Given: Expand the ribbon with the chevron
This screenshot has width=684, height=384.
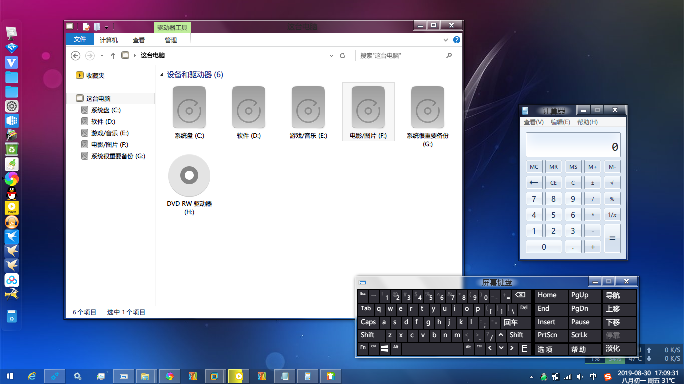Looking at the screenshot, I should coord(446,40).
